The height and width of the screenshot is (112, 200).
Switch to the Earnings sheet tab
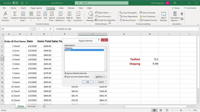[x=32, y=106]
